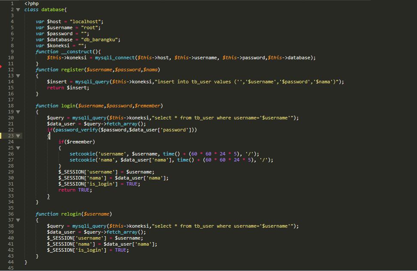Click "mysqli_connect" on line 10
This screenshot has height=271, width=417.
[x=115, y=58]
